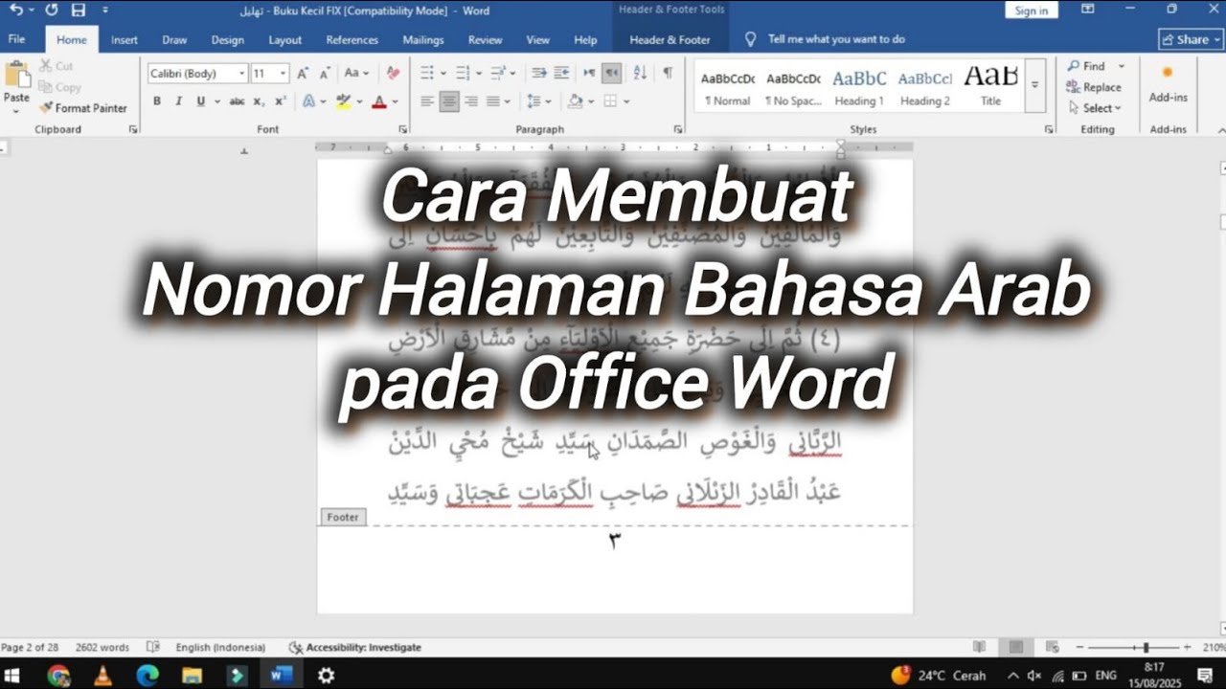Screen dimensions: 1226x689
Task: Open the Multilevel List dropdown
Action: tap(513, 73)
